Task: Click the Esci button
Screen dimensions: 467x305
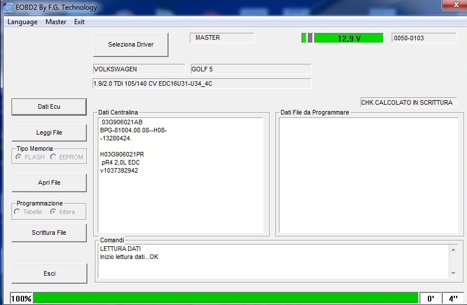Action: pyautogui.click(x=49, y=274)
